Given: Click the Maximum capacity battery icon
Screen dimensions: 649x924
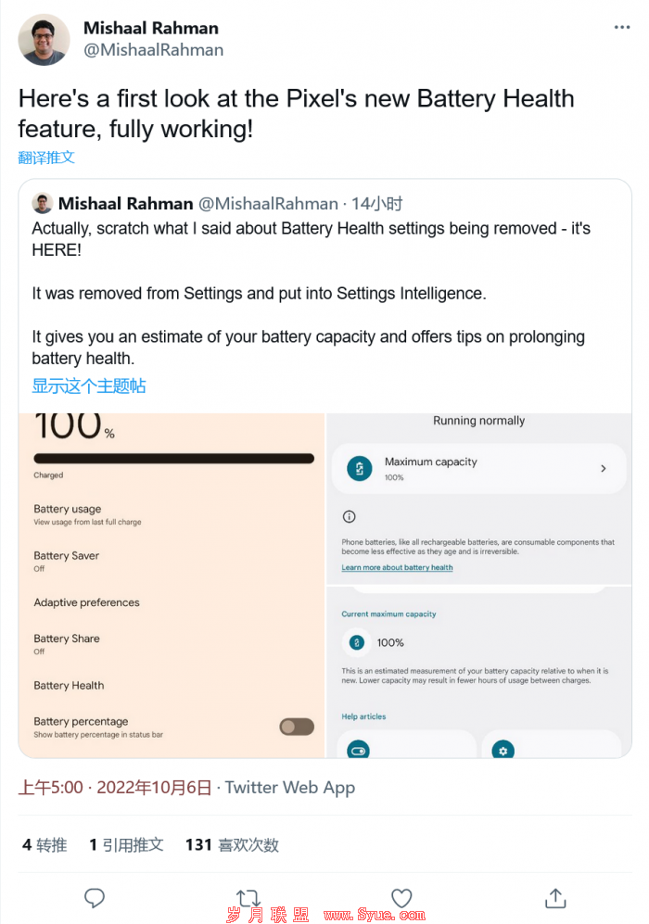Looking at the screenshot, I should click(x=360, y=468).
